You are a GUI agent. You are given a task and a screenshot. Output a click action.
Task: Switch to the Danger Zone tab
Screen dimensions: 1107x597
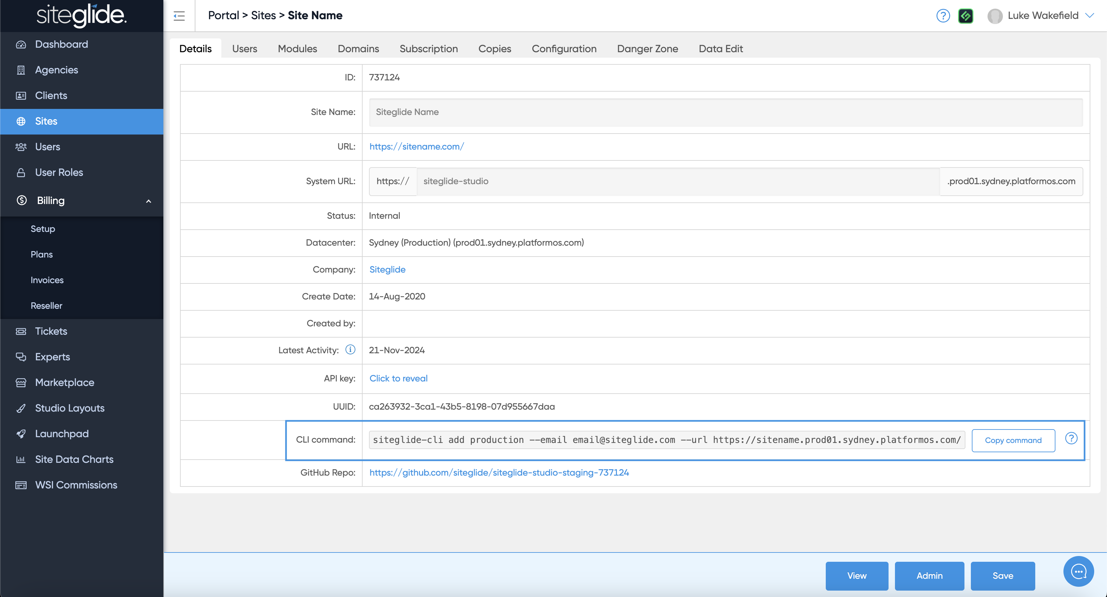(x=647, y=49)
